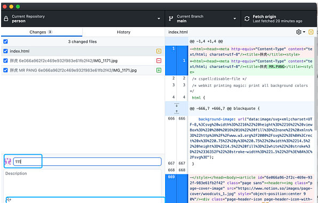
Task: Switch to the History tab
Action: pos(124,32)
